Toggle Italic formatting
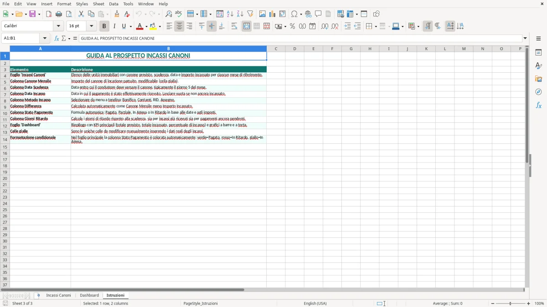This screenshot has width=547, height=307. pos(114,26)
